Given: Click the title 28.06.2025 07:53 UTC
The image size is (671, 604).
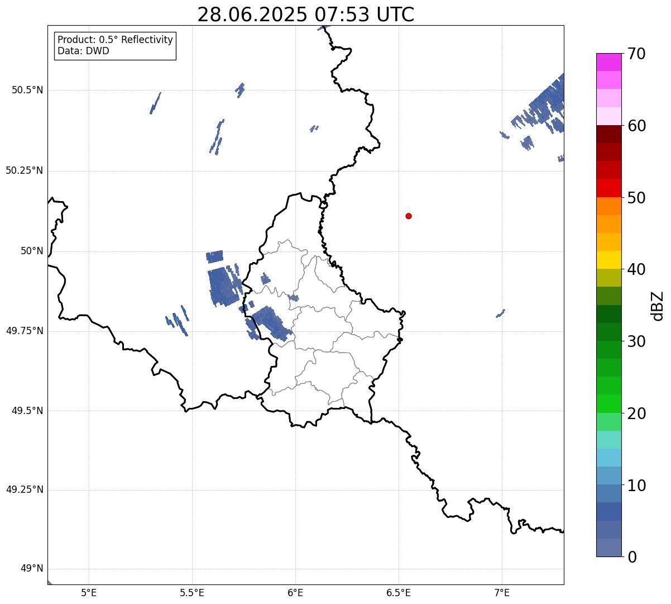Looking at the screenshot, I should (306, 15).
